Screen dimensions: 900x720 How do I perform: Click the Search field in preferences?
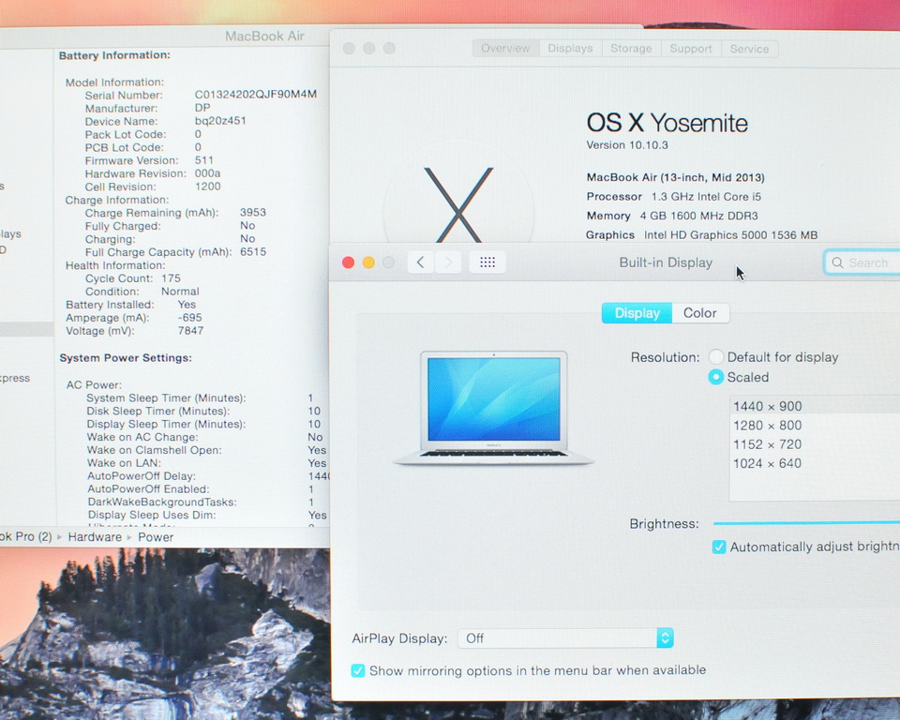pyautogui.click(x=862, y=262)
